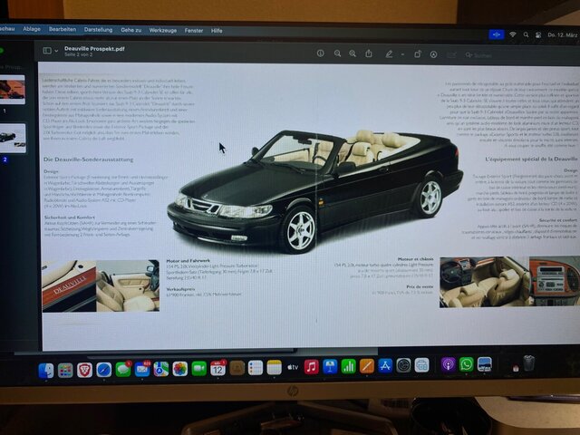Click the Sicherheit und Komfort heading

[70, 217]
